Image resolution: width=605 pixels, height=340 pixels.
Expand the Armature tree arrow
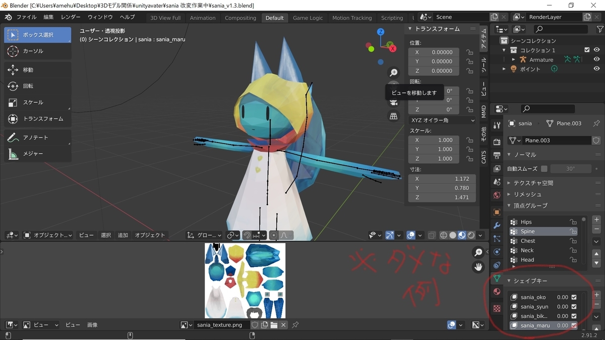[514, 59]
